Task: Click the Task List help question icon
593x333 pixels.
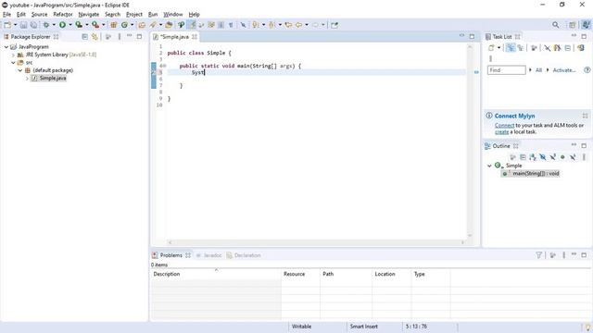Action: coord(587,70)
